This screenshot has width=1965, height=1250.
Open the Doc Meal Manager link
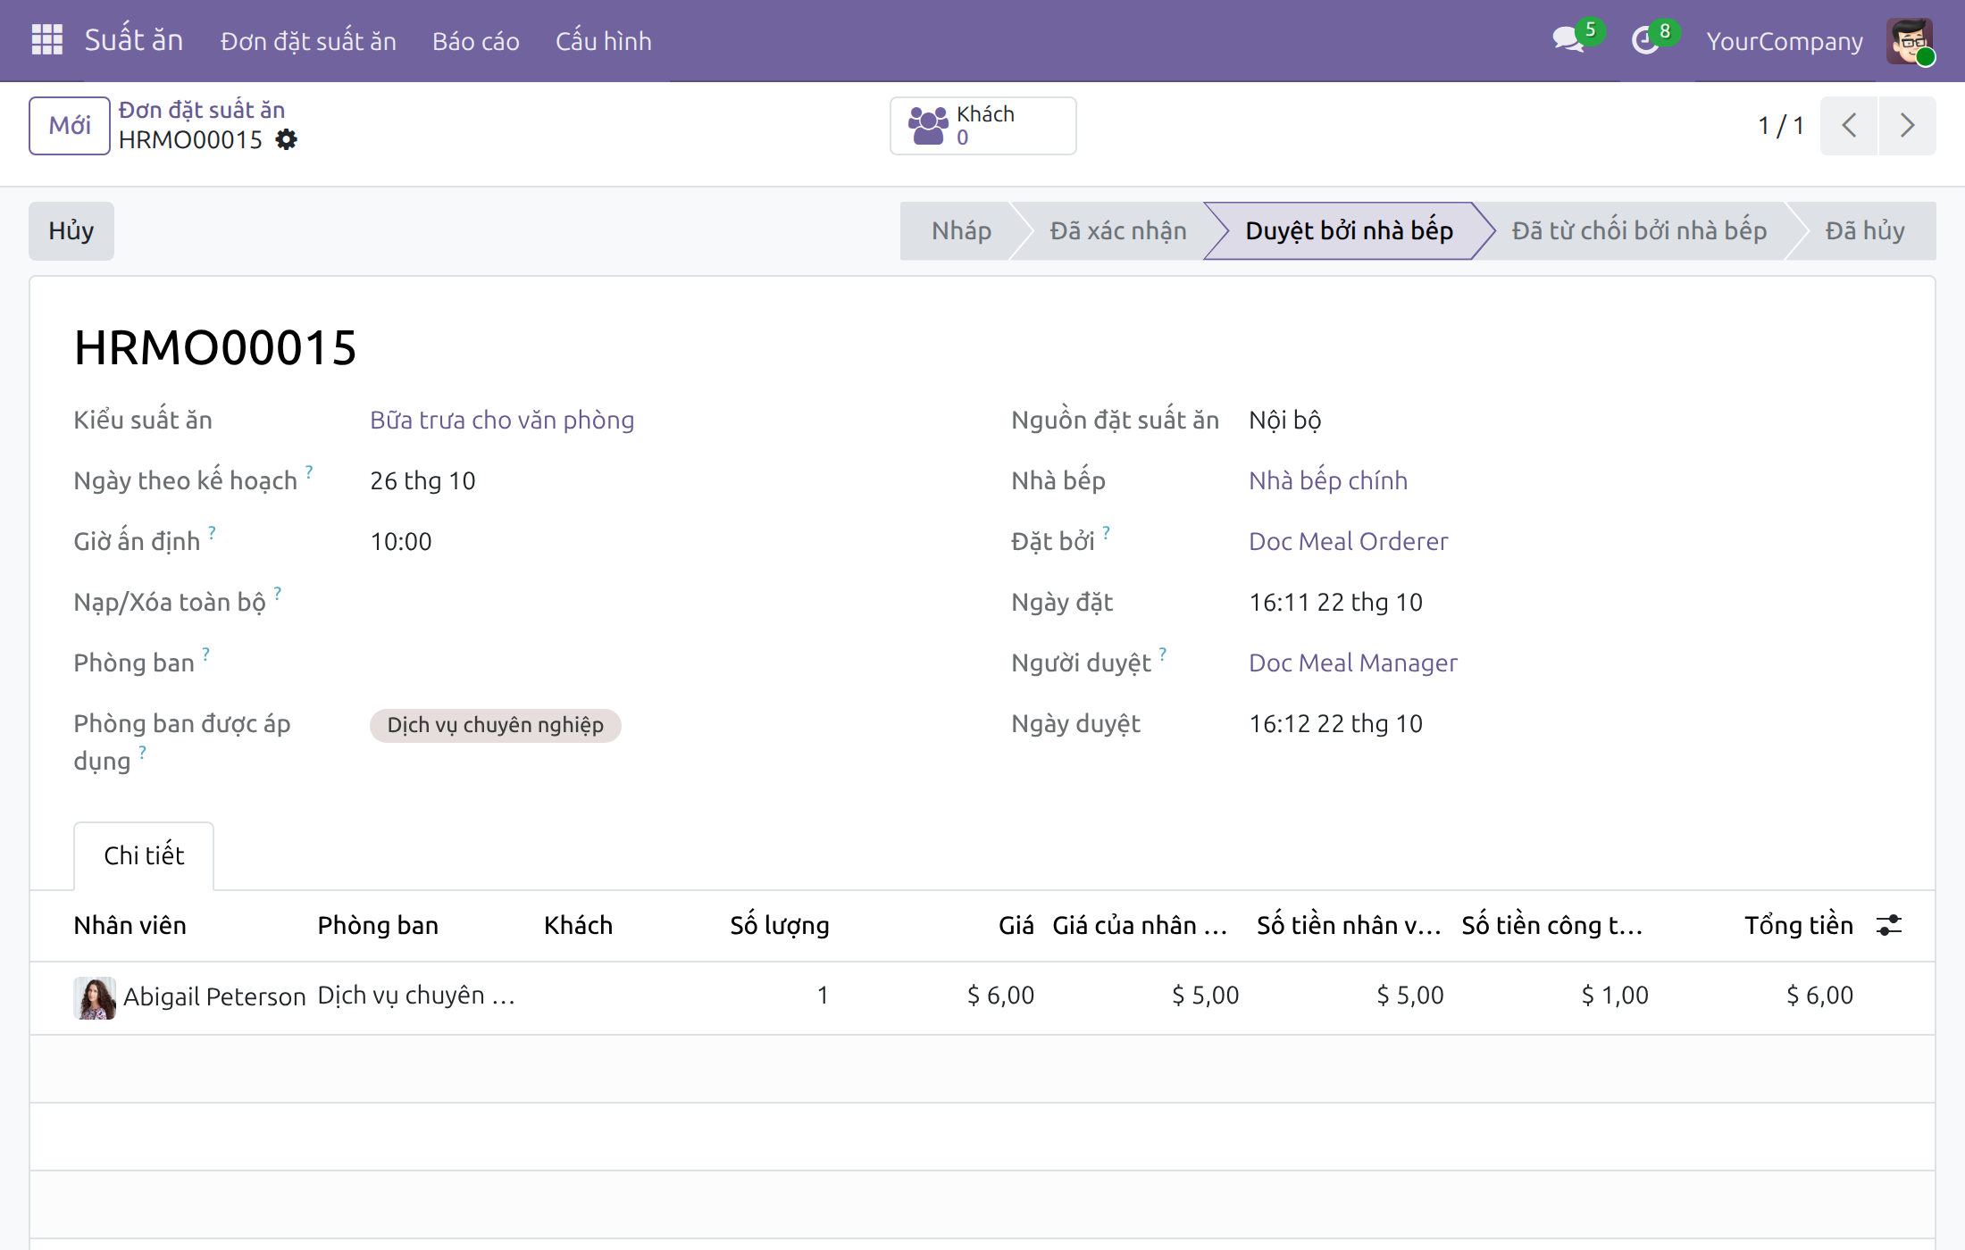[1353, 662]
